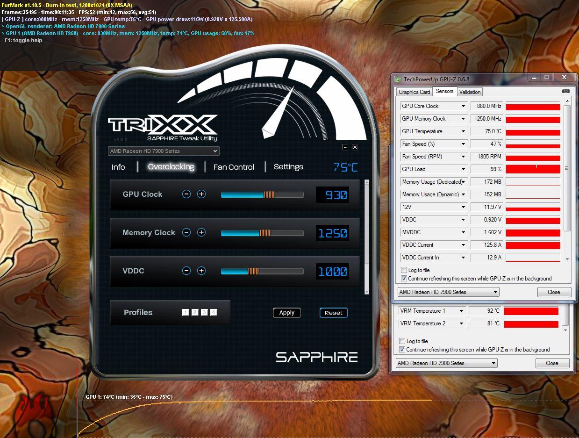This screenshot has width=579, height=438.
Task: Click the TRIXX overclocking panel scrollbar
Action: tap(367, 236)
